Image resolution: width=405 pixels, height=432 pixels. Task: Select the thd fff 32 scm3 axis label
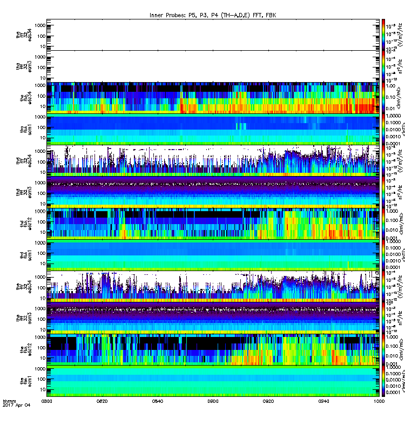click(x=24, y=192)
